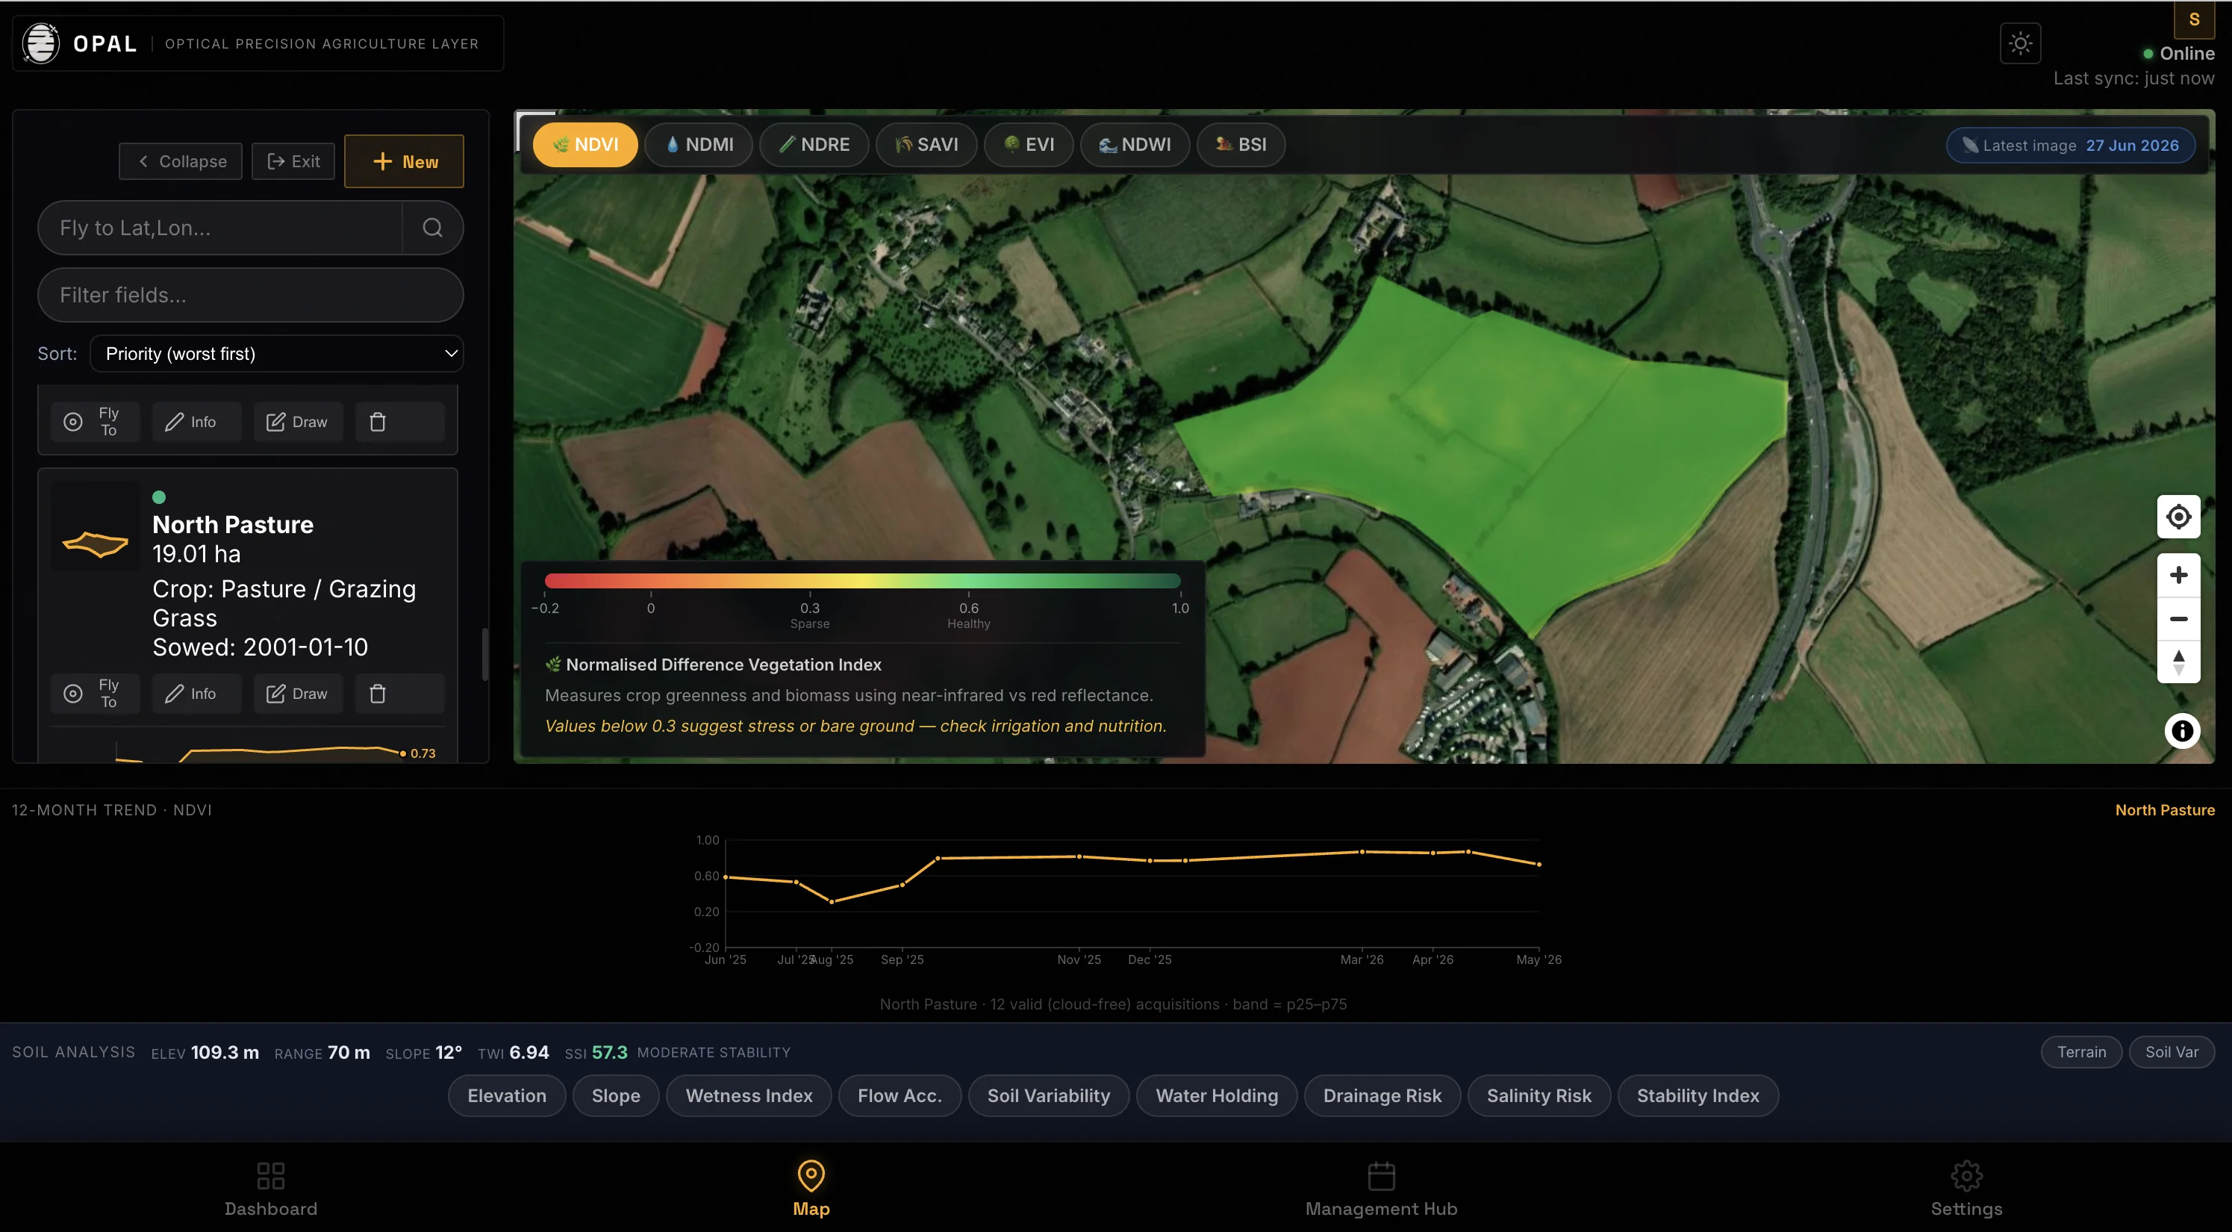The height and width of the screenshot is (1232, 2232).
Task: Open the Dashboard navigation tab
Action: [270, 1189]
